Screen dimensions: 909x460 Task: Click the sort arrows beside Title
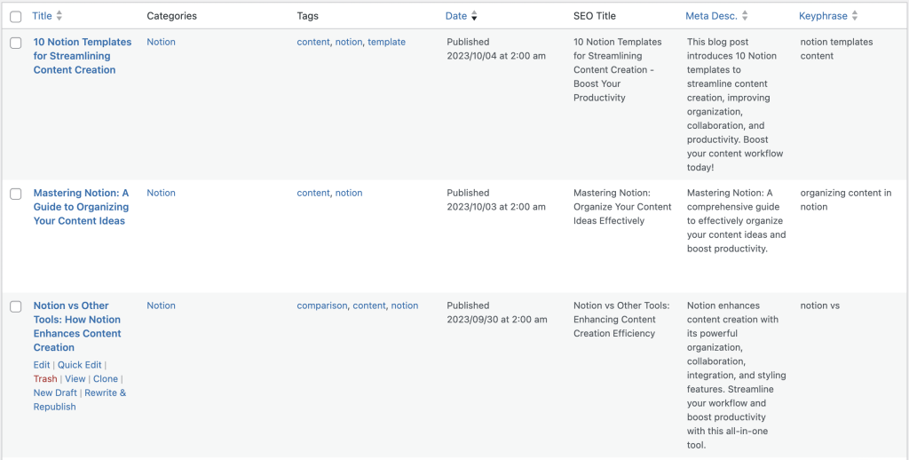coord(59,16)
